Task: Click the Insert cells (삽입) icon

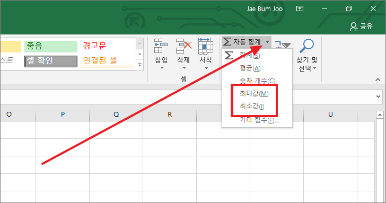Action: click(161, 46)
